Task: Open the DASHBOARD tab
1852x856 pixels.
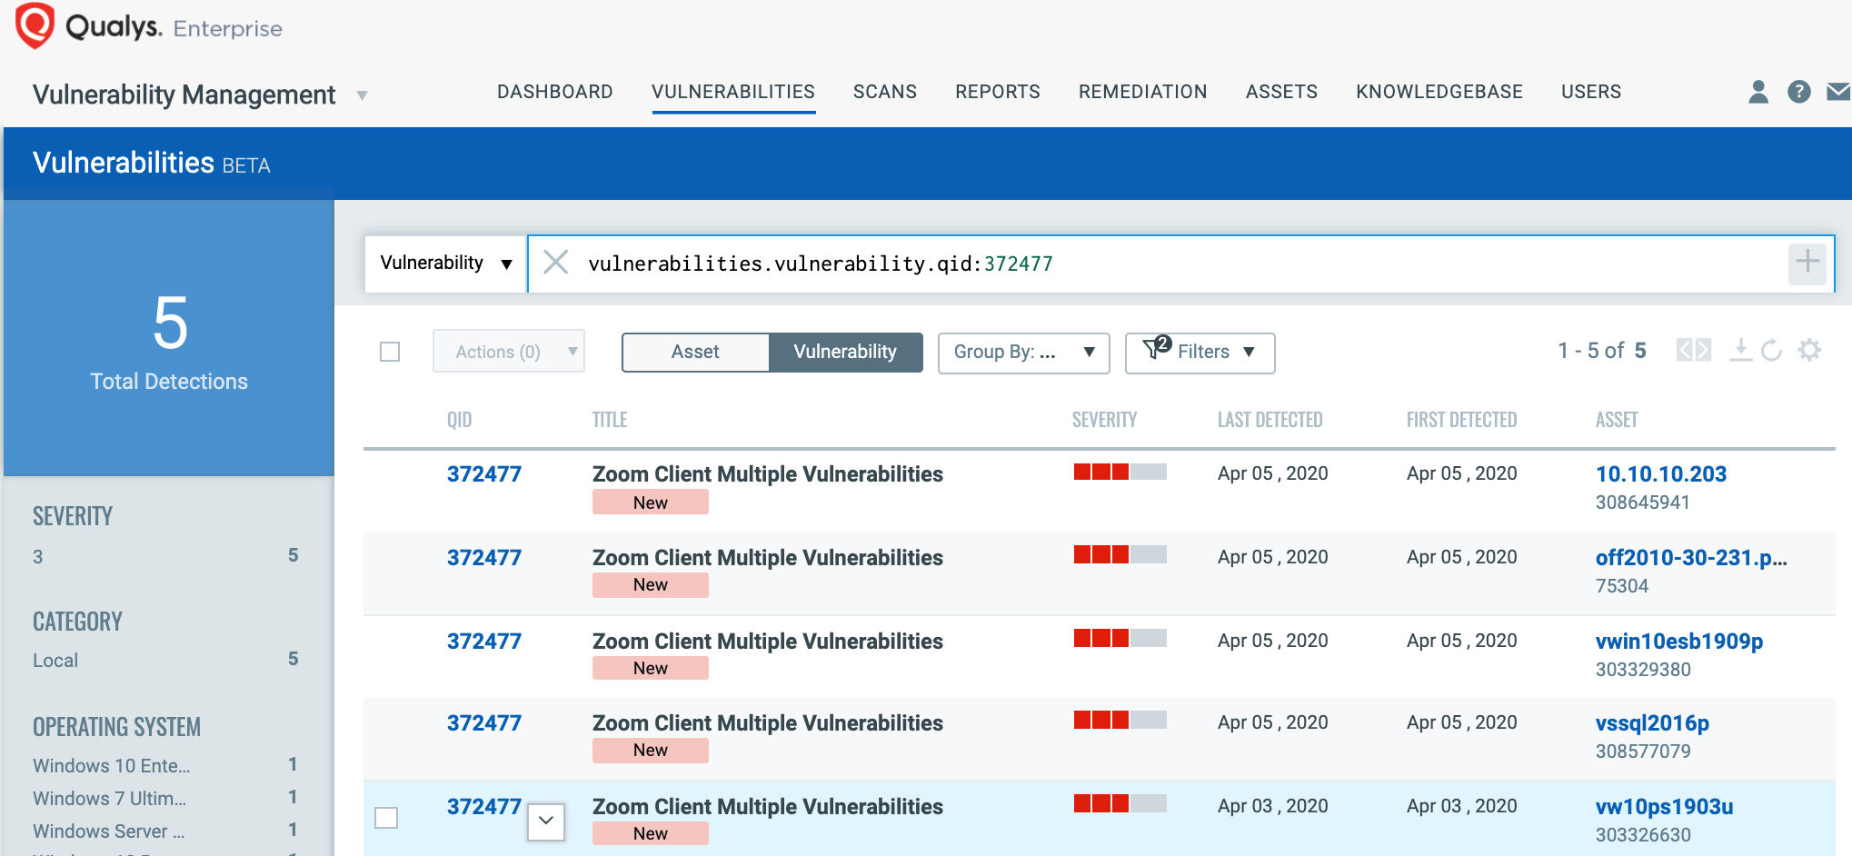Action: click(x=554, y=92)
